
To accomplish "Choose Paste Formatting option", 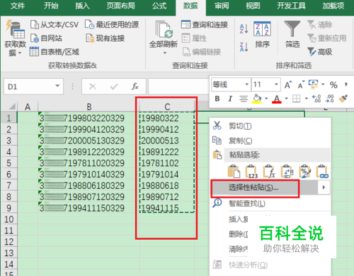I will coord(304,171).
